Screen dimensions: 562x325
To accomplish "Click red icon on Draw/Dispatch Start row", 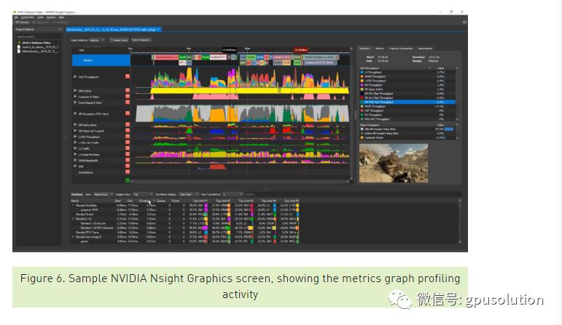I will pos(128,103).
